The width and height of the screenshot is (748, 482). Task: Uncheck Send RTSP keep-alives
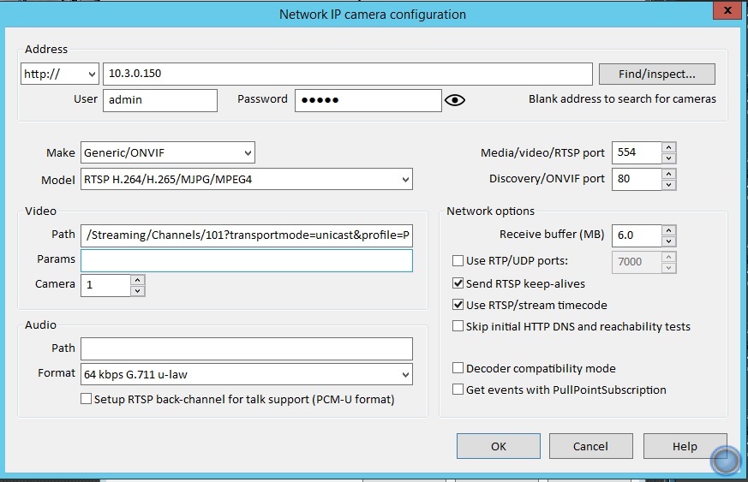click(458, 283)
